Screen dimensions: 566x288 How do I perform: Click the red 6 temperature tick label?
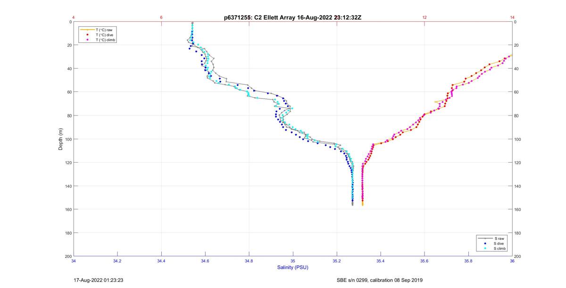click(161, 17)
